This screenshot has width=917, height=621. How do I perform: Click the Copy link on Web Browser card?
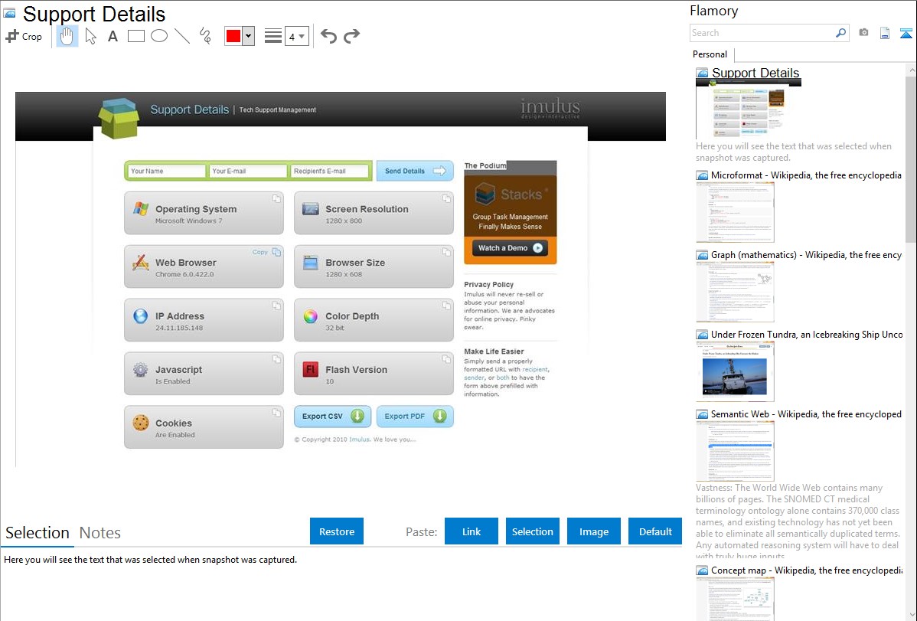point(259,252)
